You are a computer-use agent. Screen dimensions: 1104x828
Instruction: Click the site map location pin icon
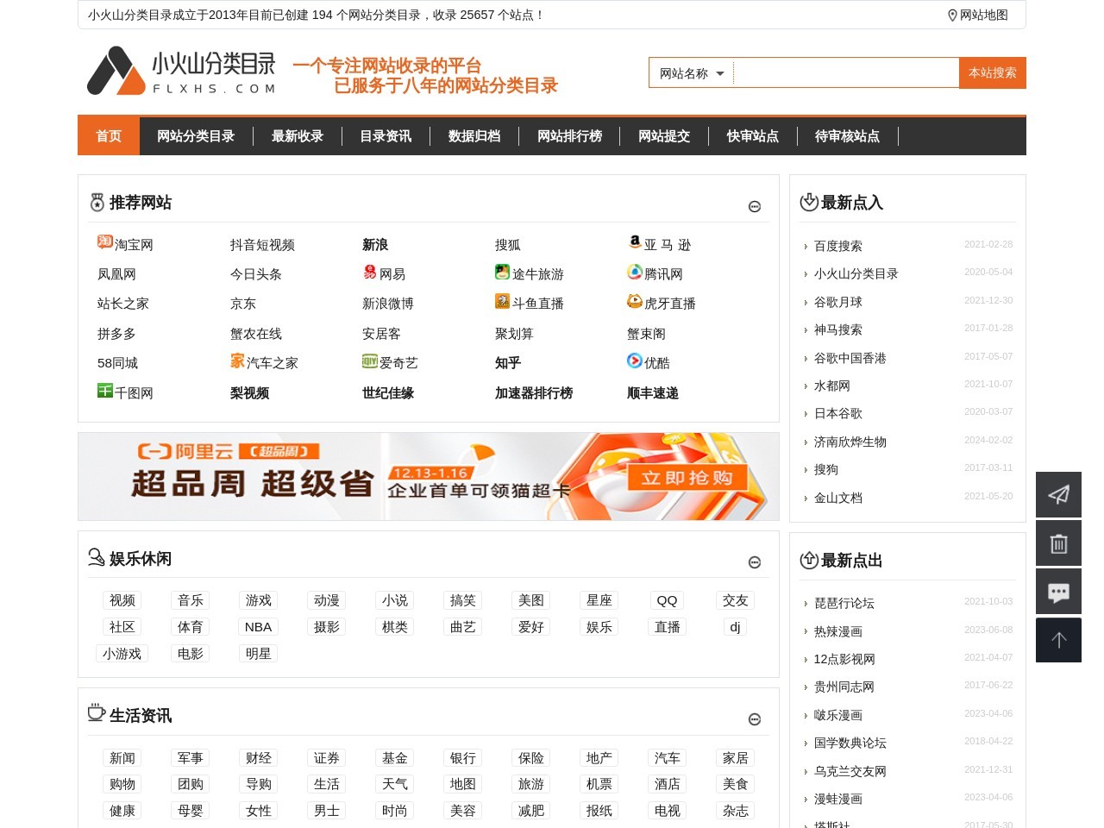click(x=952, y=16)
